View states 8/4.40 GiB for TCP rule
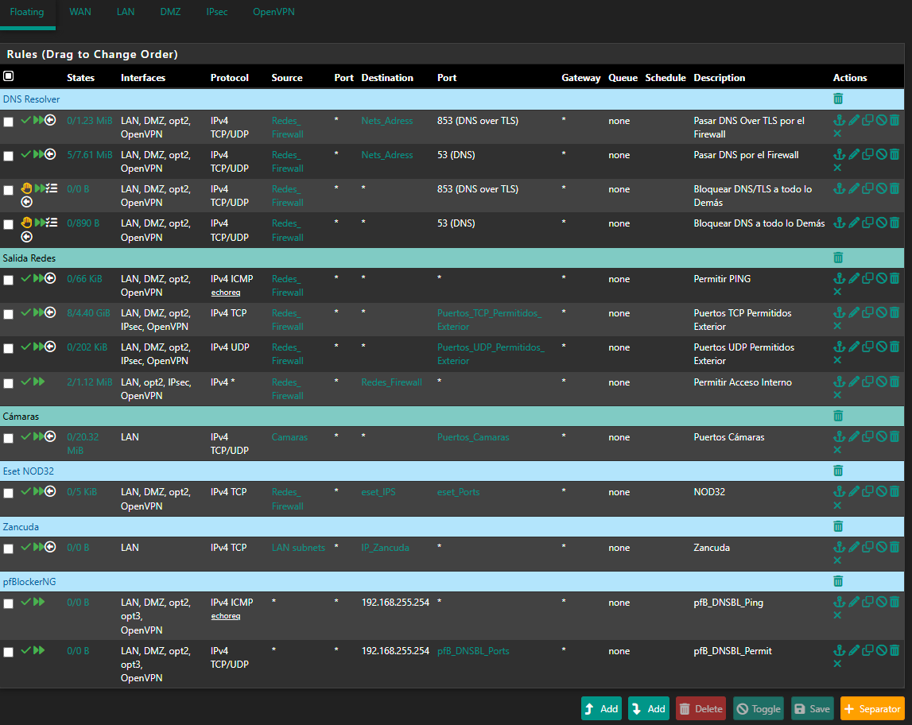 pos(88,312)
